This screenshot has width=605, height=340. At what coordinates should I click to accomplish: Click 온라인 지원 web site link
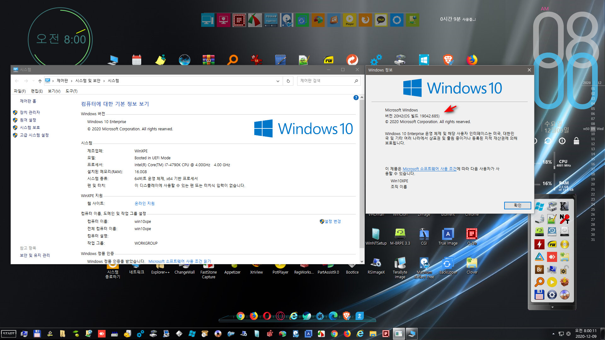(145, 203)
